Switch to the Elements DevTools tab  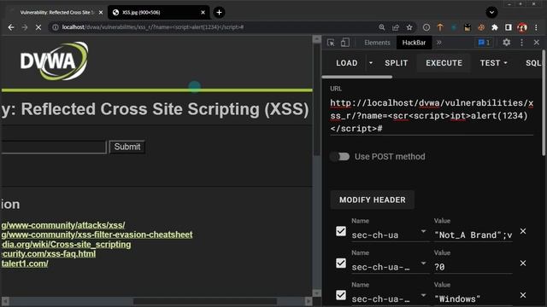(x=377, y=43)
